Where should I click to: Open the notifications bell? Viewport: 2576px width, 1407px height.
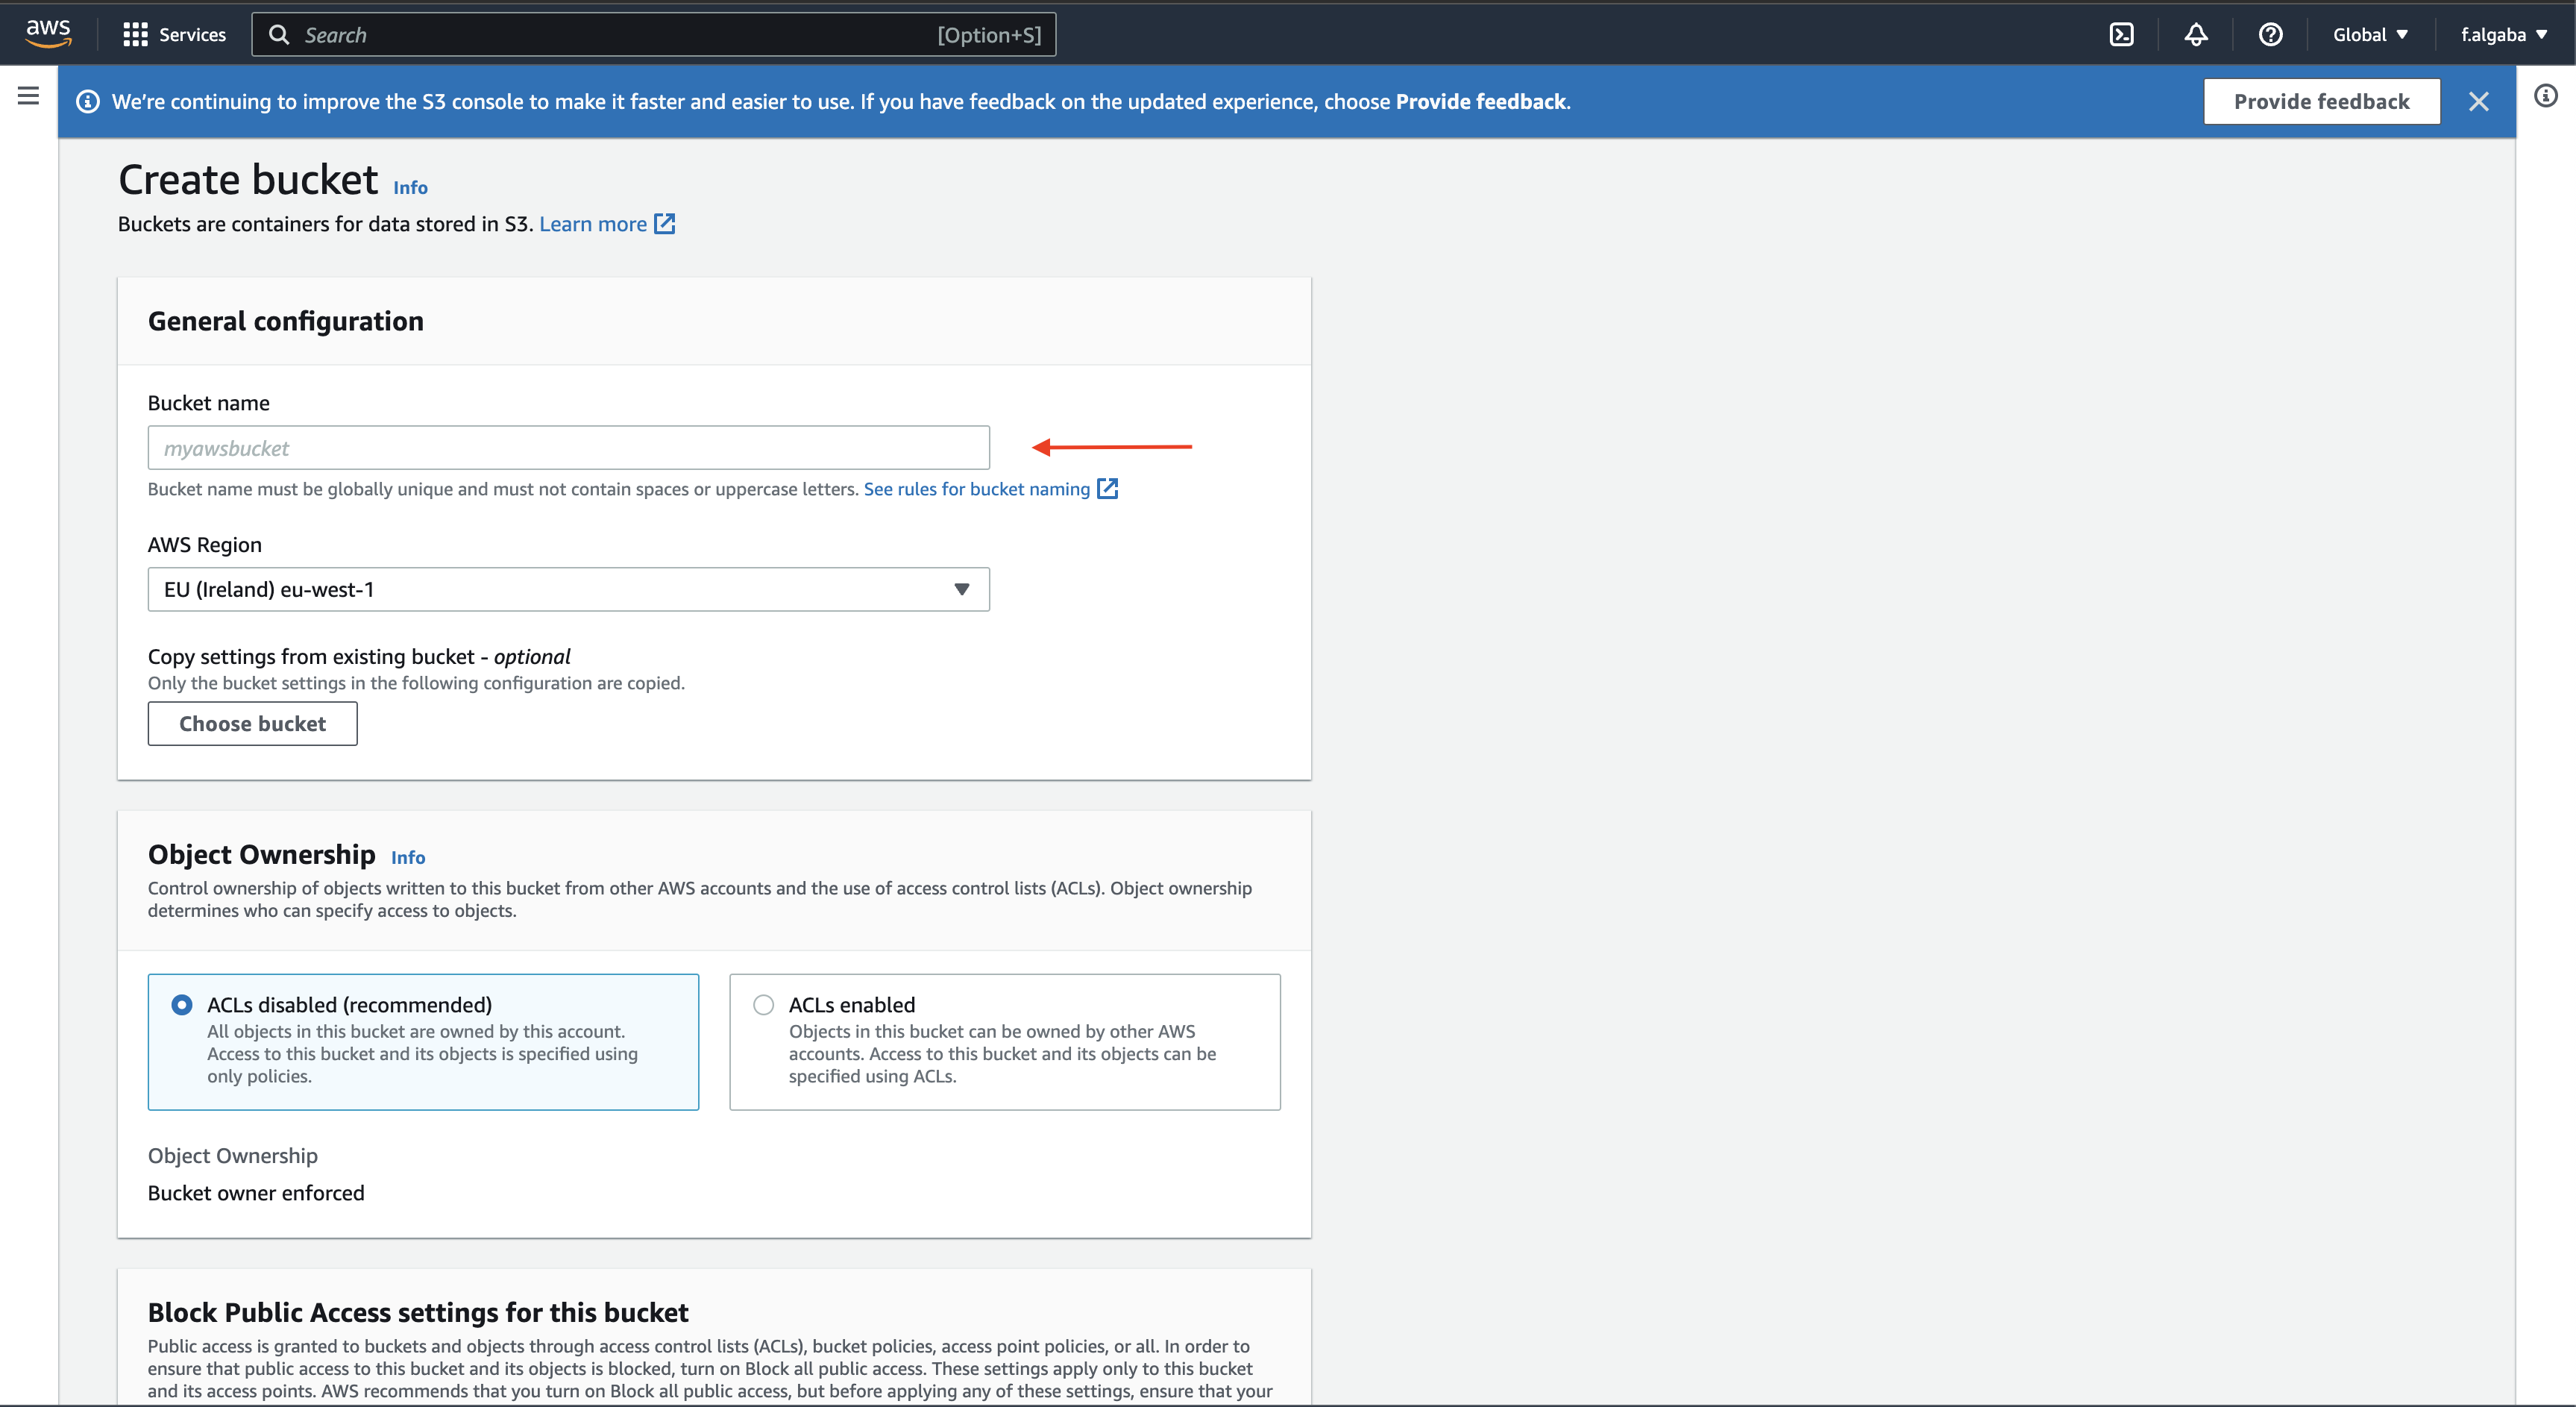tap(2195, 35)
